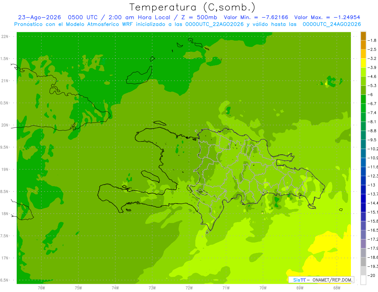This screenshot has height=292, width=378.
Task: Click the '22N' latitude axis label
Action: click(x=5, y=37)
